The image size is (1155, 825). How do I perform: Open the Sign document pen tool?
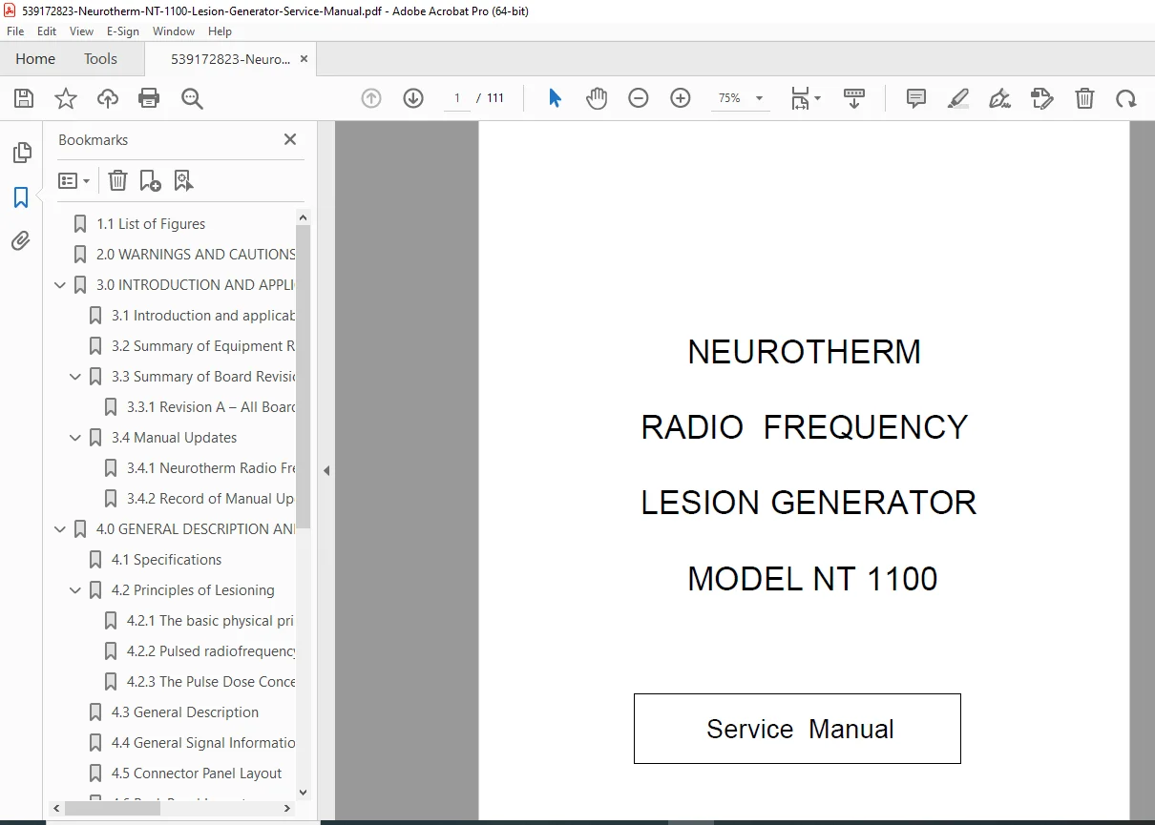click(x=1000, y=98)
